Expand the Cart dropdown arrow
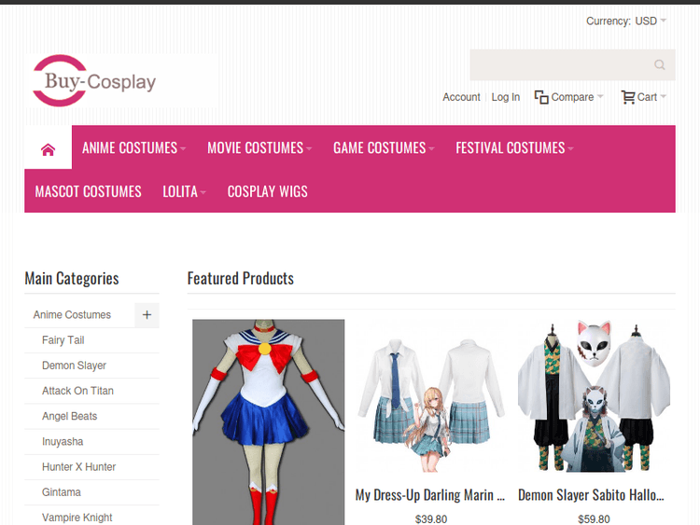 click(663, 96)
